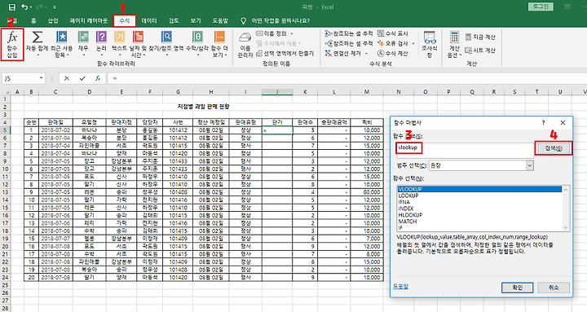Open the Financial (재무) function library
The width and height of the screenshot is (587, 312).
(x=83, y=44)
